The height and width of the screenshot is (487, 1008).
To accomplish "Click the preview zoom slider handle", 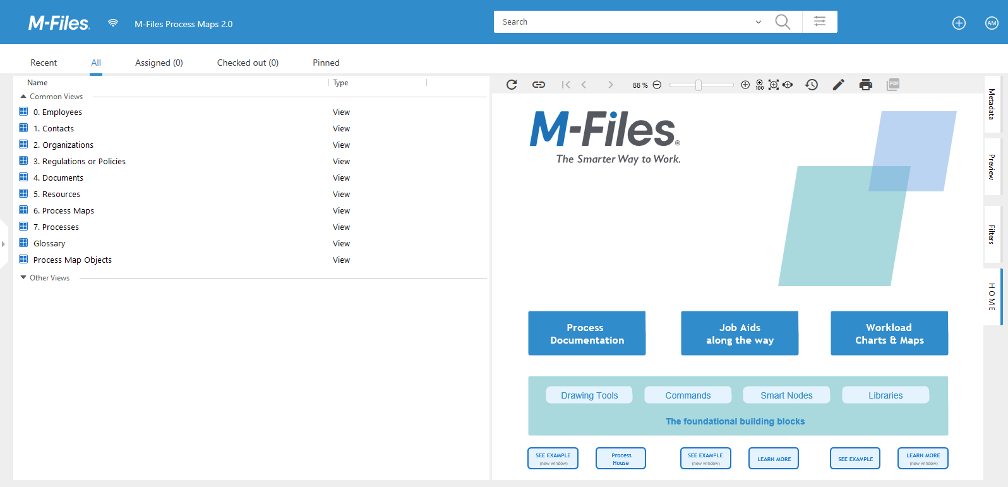I will click(699, 85).
